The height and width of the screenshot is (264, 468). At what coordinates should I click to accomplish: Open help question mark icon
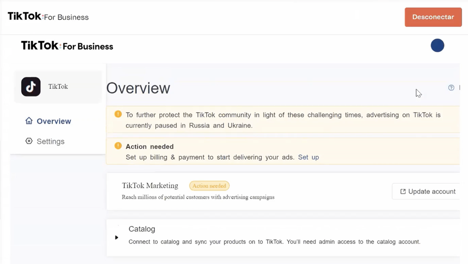pyautogui.click(x=451, y=88)
